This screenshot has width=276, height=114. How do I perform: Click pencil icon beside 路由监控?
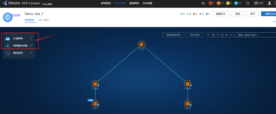[31, 53]
